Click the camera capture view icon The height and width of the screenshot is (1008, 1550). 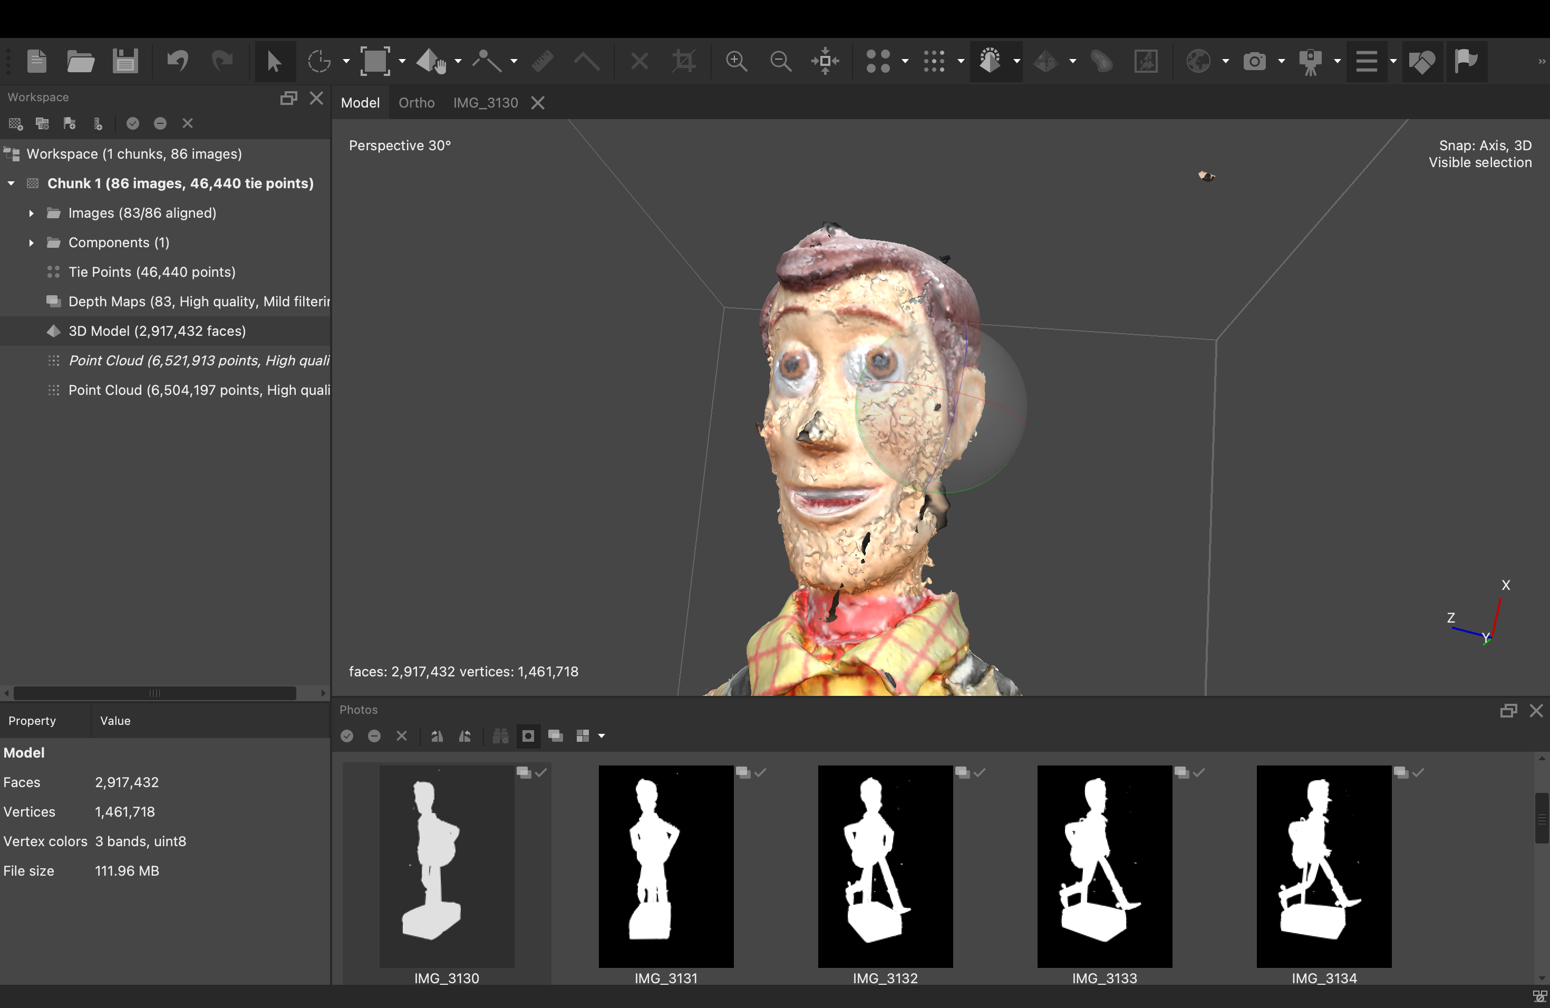click(x=1254, y=62)
